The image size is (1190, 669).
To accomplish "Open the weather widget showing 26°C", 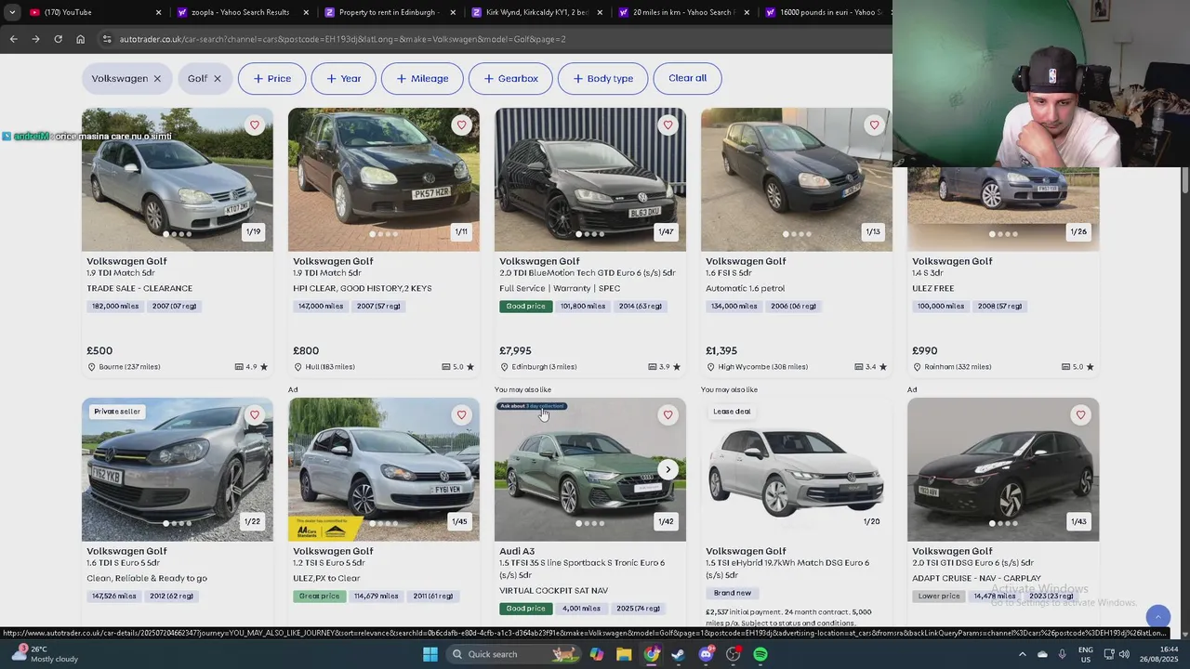I will (x=45, y=654).
